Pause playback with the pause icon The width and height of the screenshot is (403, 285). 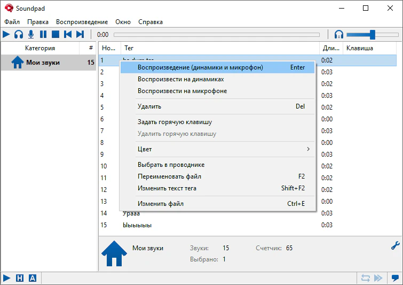(43, 34)
